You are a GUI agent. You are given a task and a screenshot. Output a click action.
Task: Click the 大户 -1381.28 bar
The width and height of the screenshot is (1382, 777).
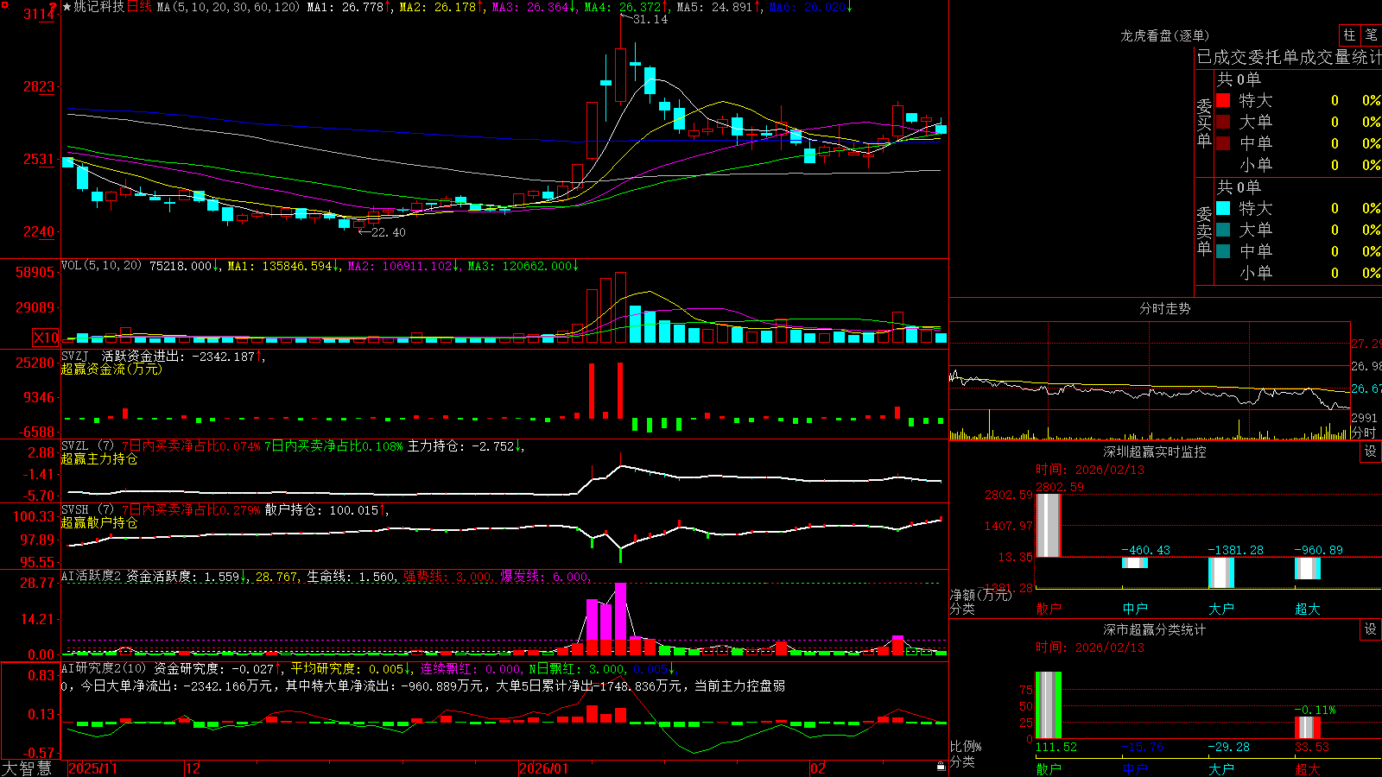coord(1220,572)
